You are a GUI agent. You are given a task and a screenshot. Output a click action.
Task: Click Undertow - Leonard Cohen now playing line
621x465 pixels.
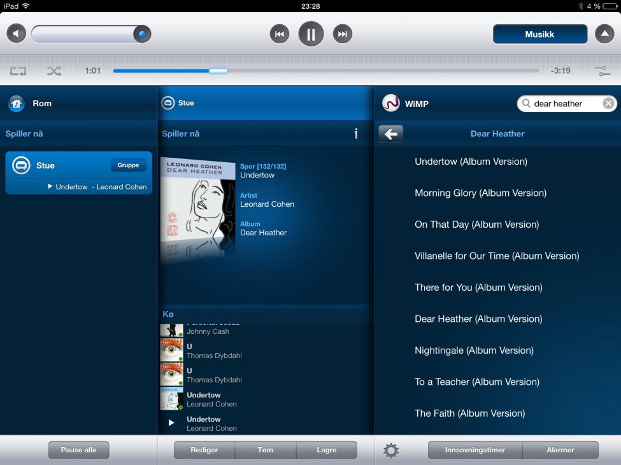point(97,186)
